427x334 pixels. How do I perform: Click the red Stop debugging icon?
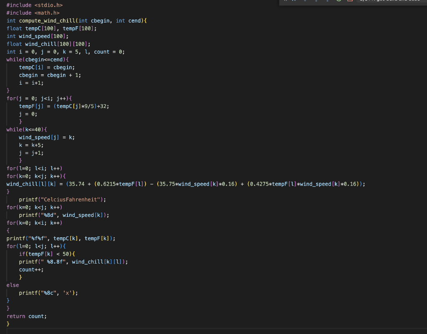pyautogui.click(x=349, y=2)
